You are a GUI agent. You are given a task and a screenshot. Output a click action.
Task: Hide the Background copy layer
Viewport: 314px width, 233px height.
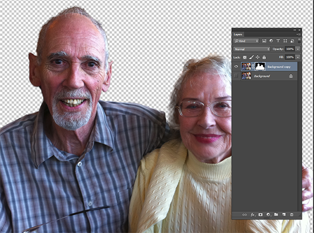pos(237,66)
